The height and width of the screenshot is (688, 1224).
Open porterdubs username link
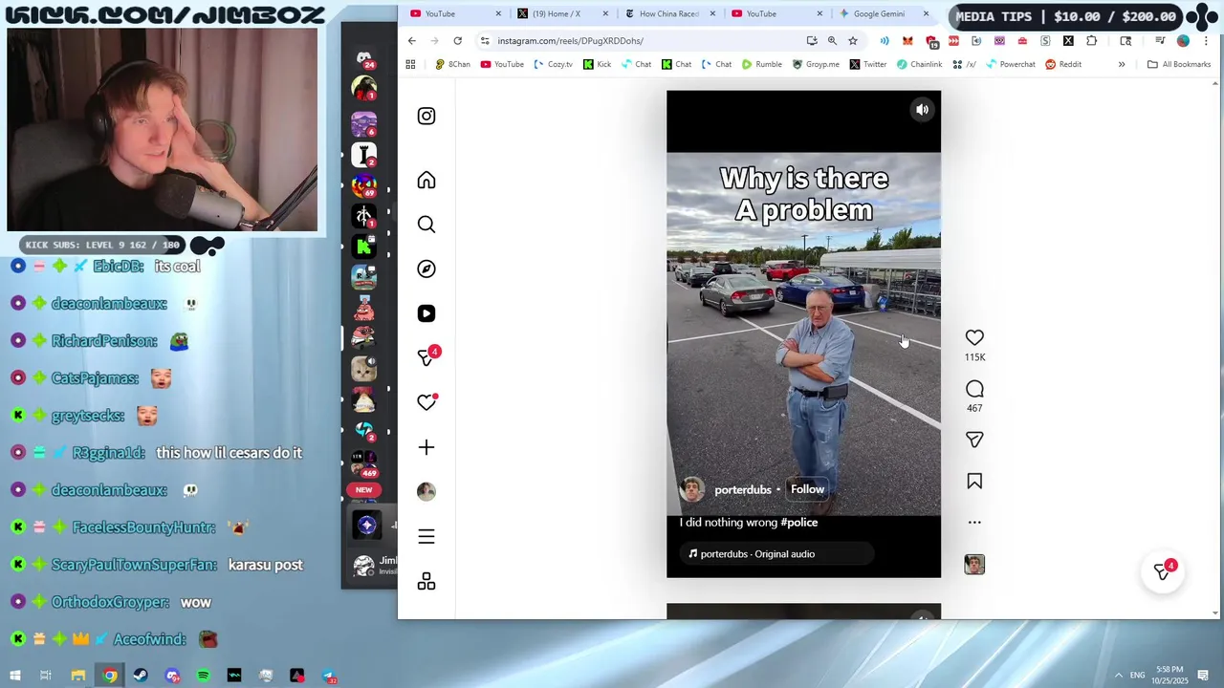click(743, 490)
